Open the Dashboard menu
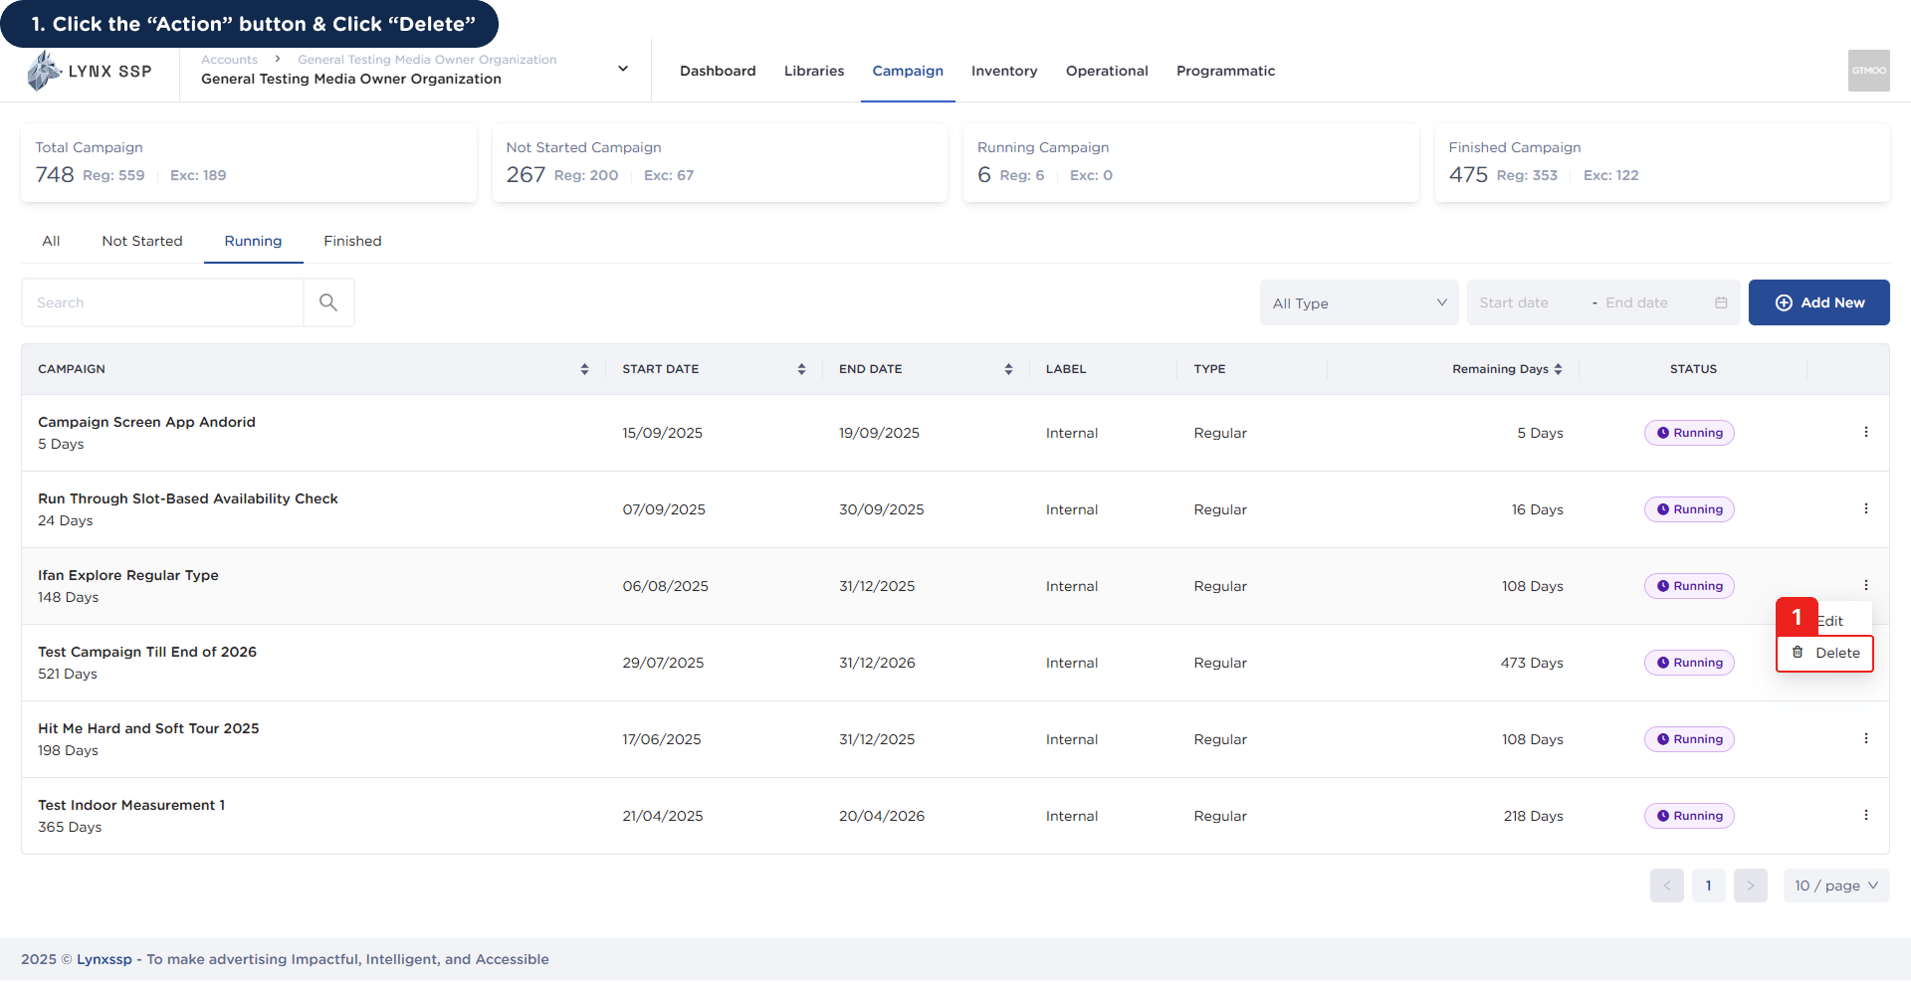Viewport: 1911px width, 982px height. (718, 71)
